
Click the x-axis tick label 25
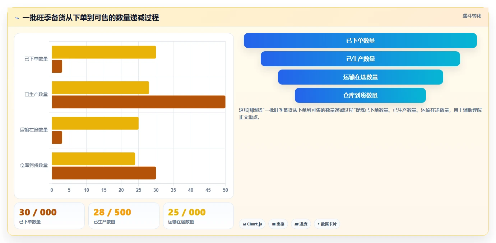[139, 190]
